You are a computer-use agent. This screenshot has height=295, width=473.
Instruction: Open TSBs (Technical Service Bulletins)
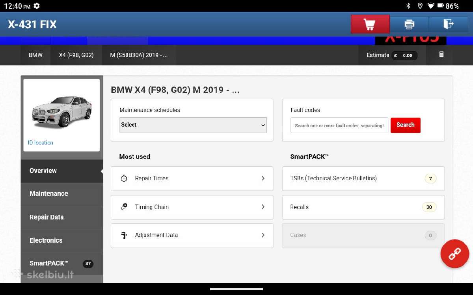[363, 179]
